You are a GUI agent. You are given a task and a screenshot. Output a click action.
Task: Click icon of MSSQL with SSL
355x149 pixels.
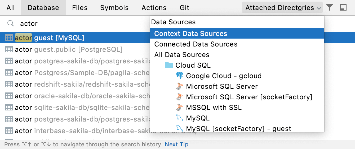[180, 108]
